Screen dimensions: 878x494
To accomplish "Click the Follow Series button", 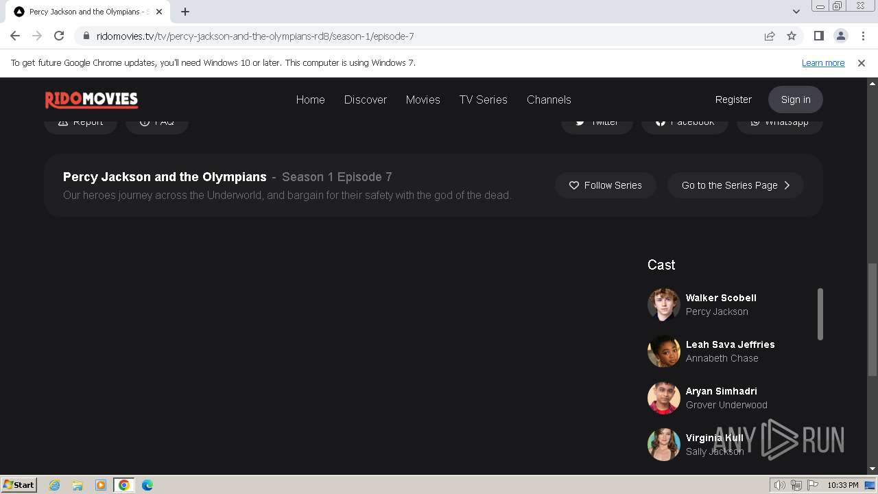I will point(606,185).
